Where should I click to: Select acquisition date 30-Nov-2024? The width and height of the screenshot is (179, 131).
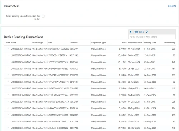(134, 62)
